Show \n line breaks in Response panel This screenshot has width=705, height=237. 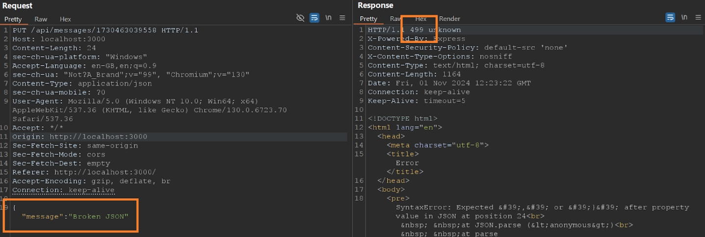(x=684, y=18)
